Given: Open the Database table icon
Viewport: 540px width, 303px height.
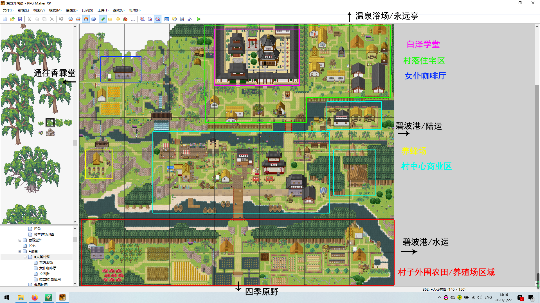Looking at the screenshot, I should pos(166,19).
